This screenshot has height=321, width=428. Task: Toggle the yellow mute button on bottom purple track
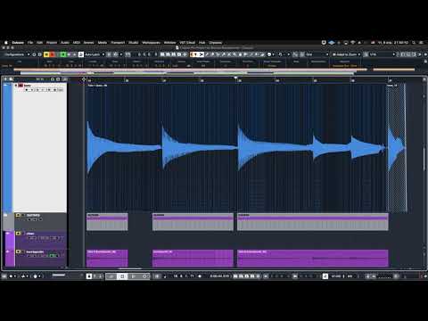(18, 251)
